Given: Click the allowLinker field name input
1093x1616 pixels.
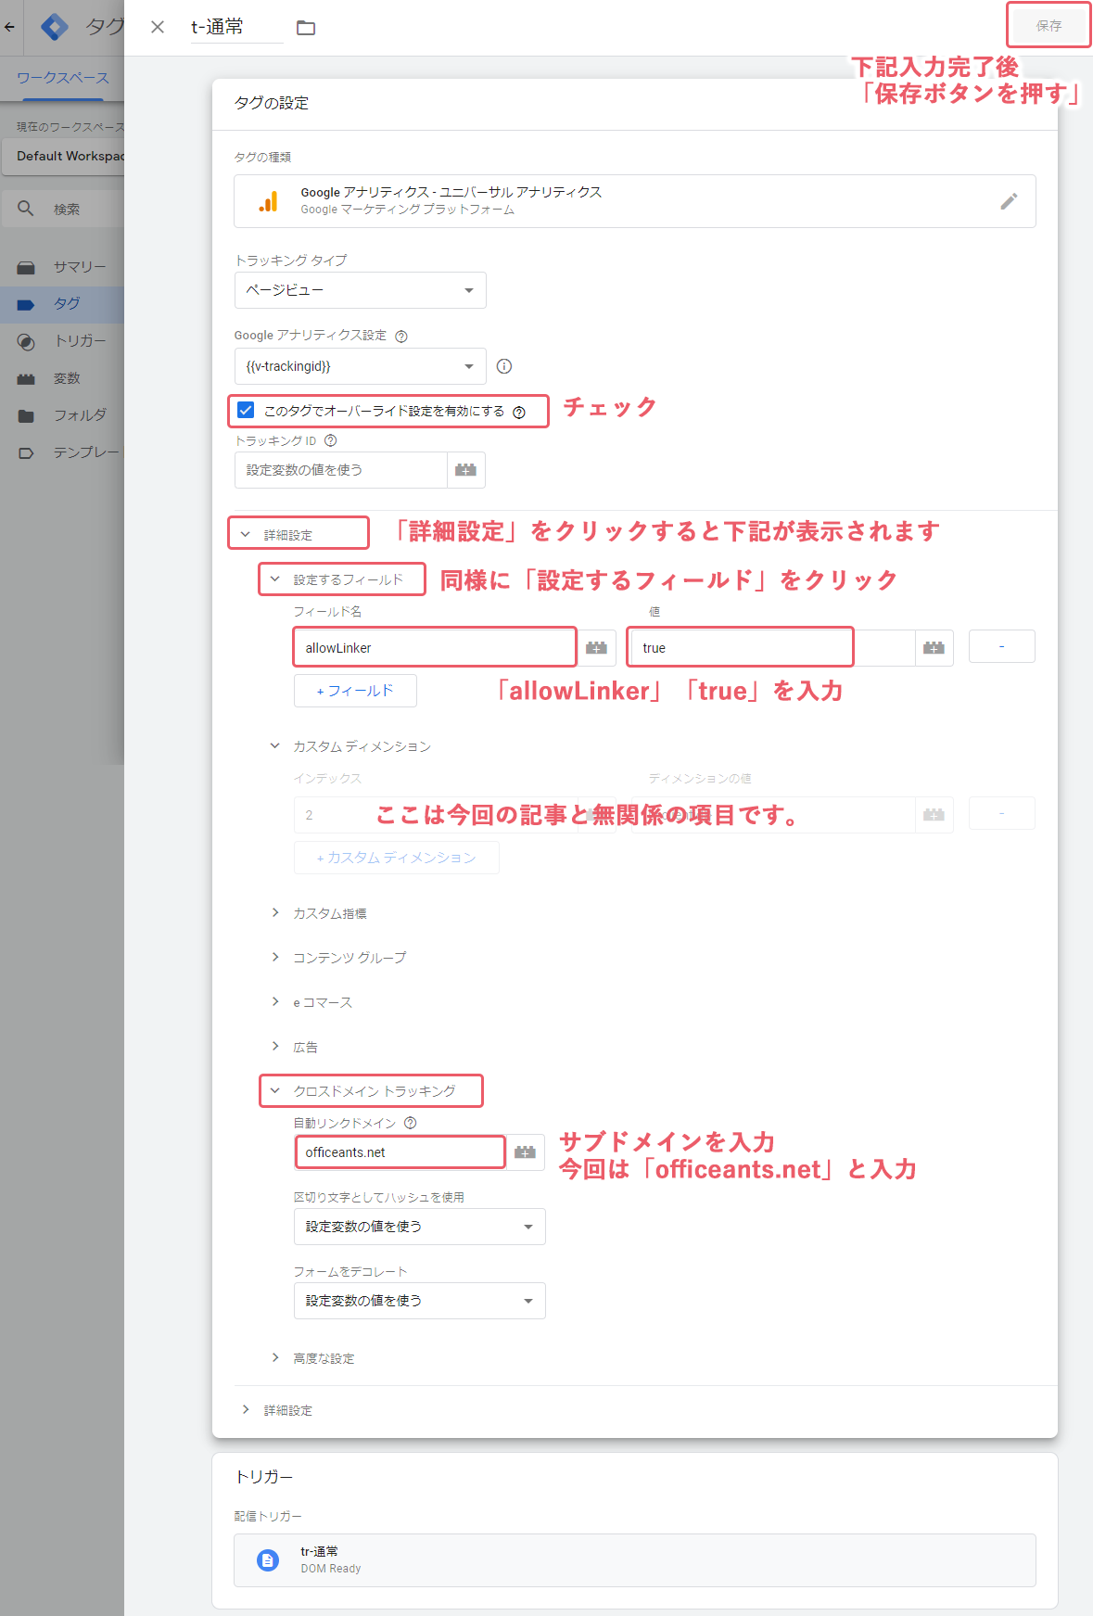Looking at the screenshot, I should [435, 648].
